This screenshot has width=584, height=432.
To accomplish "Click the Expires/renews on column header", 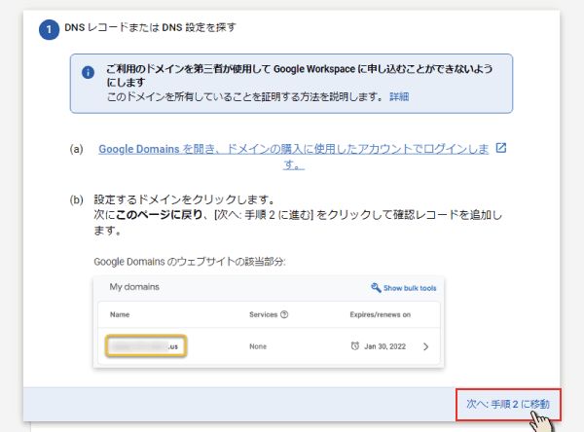I will [380, 314].
